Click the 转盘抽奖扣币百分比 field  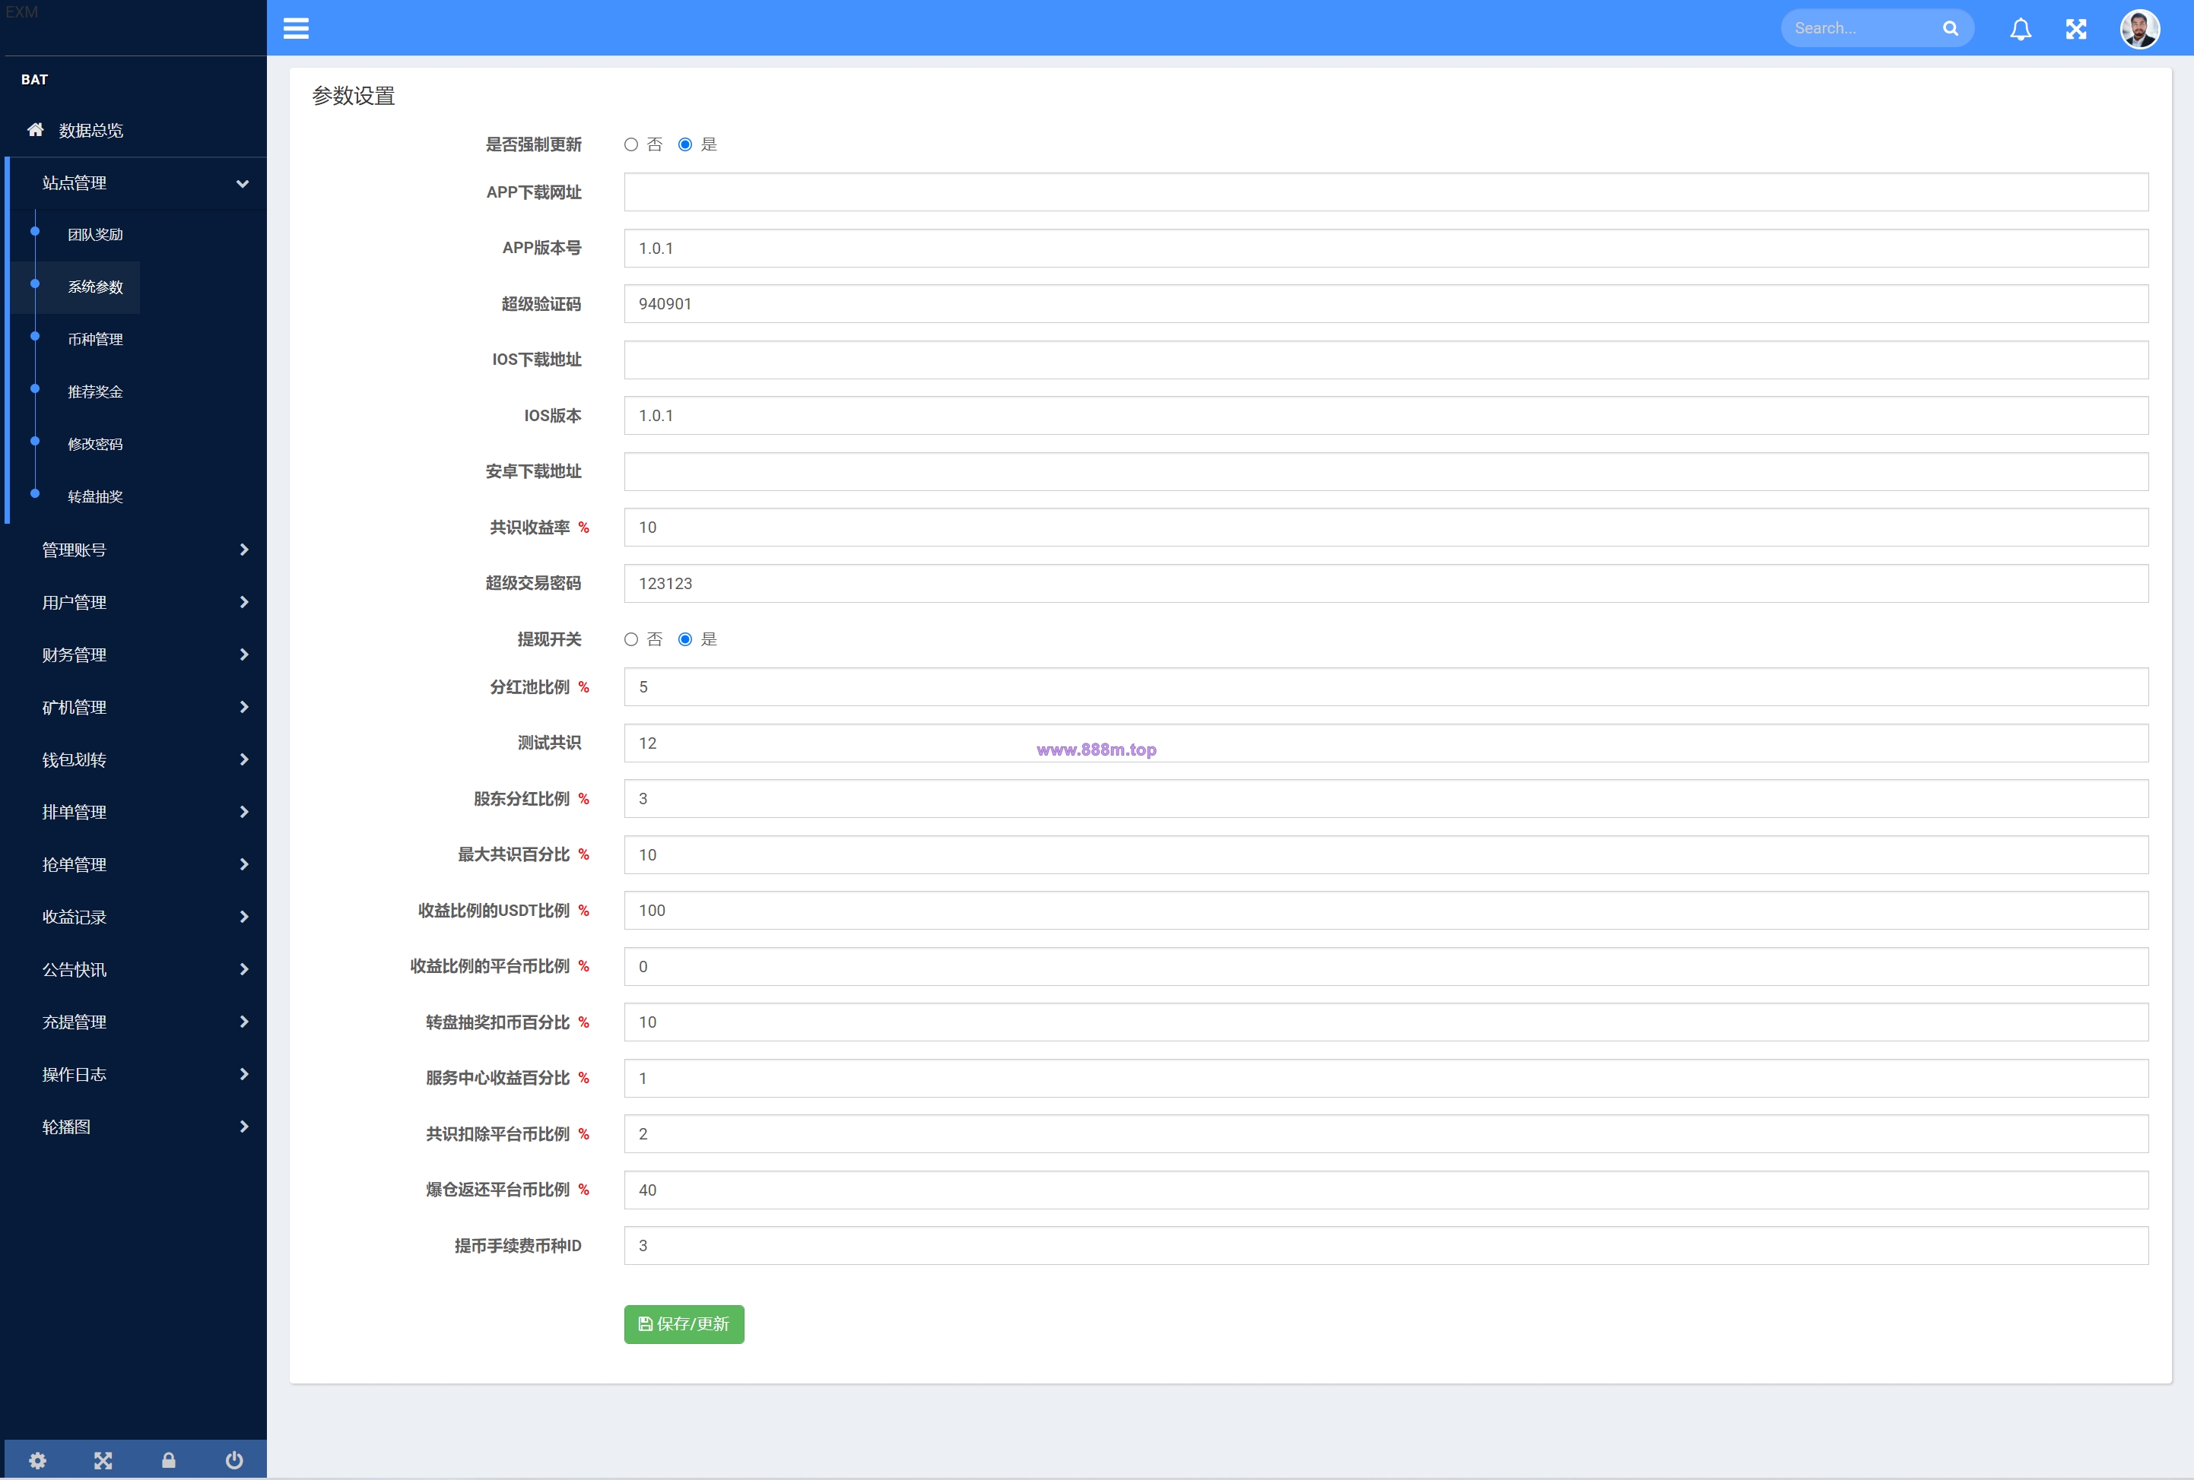(1385, 1022)
